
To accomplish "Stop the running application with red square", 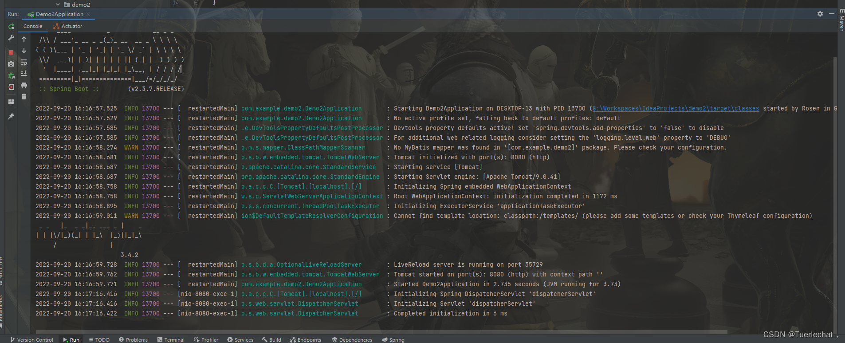I will pos(11,52).
